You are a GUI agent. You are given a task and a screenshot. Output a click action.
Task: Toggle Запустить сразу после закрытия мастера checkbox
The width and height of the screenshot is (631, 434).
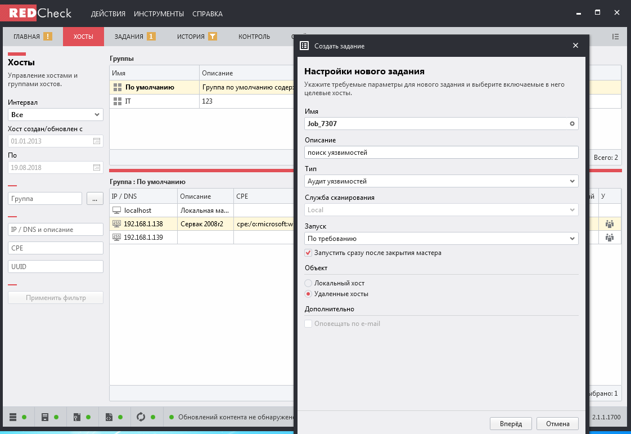(308, 253)
